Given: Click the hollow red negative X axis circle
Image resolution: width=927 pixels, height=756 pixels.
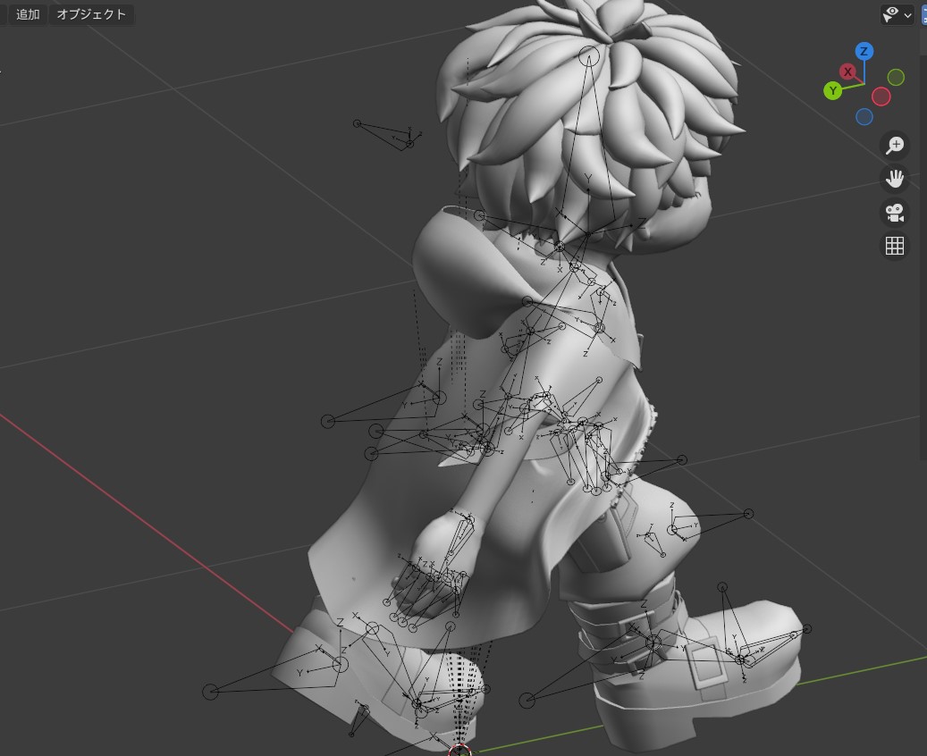Looking at the screenshot, I should click(881, 97).
